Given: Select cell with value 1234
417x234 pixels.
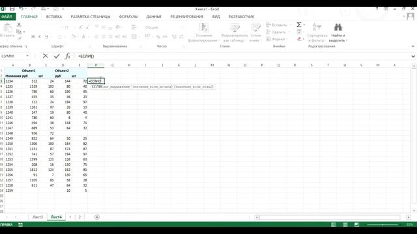Looking at the screenshot, I should (x=13, y=81).
